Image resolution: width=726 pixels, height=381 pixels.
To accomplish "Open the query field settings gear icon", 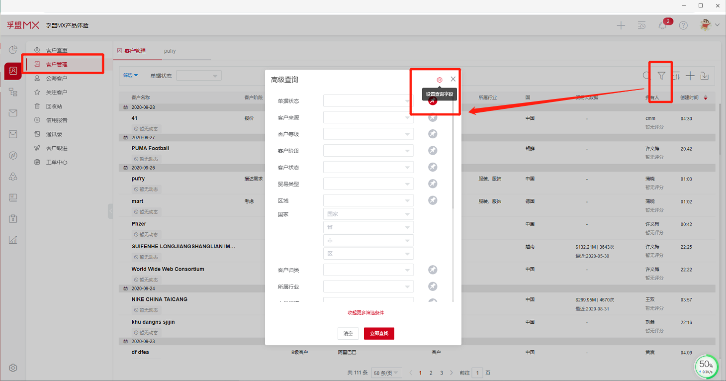I will pos(440,80).
